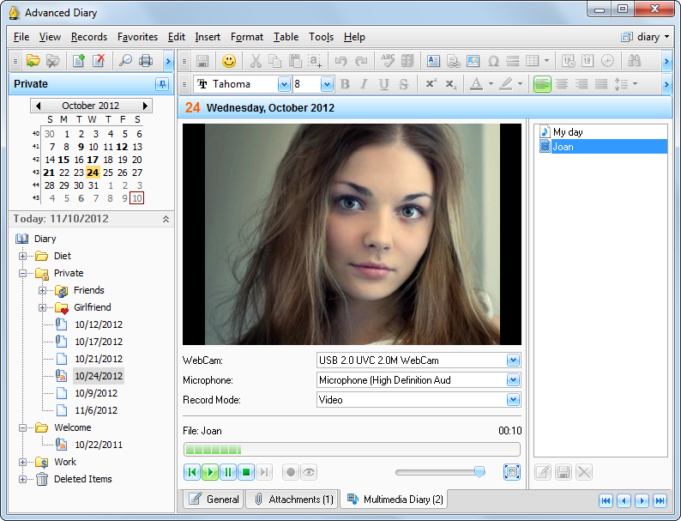Toggle the pin on the Private panel
This screenshot has height=521, width=681.
pos(161,84)
